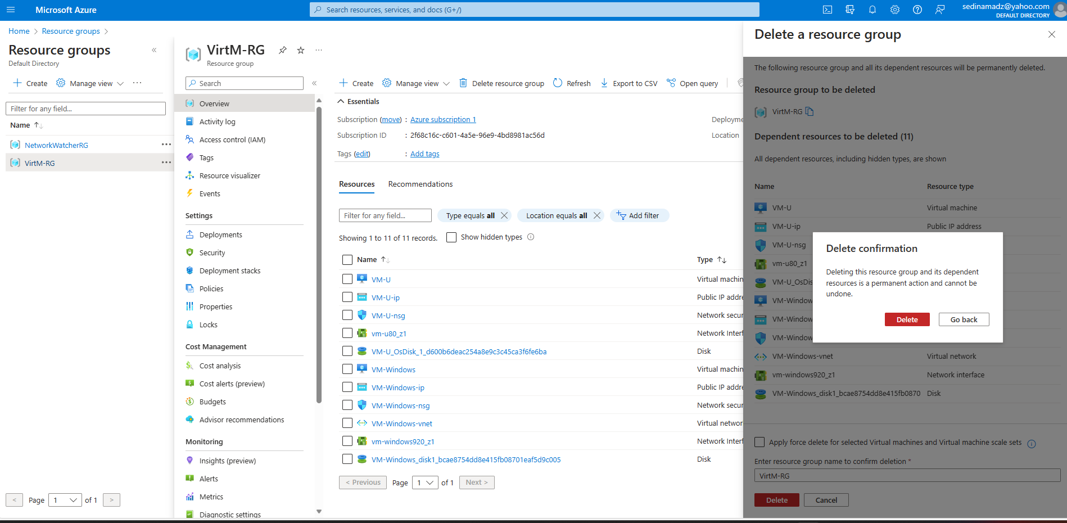1067x523 pixels.
Task: Open the help and support pane
Action: (x=917, y=10)
